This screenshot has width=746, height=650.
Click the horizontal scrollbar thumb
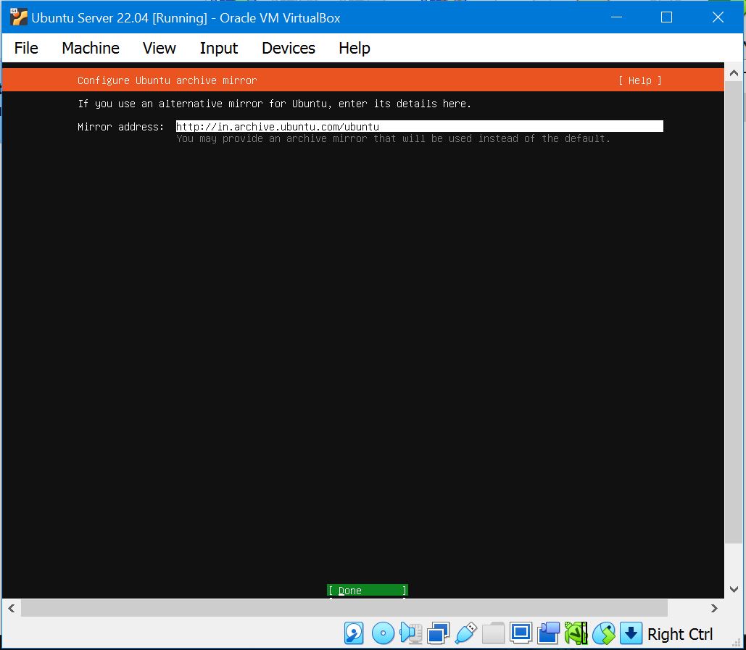(344, 608)
